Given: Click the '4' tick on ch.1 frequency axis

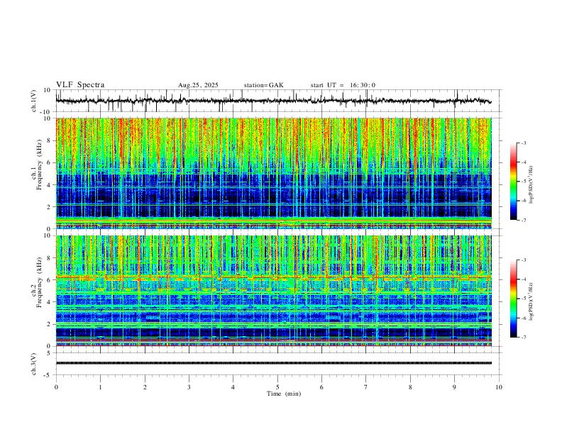Looking at the screenshot, I should [x=50, y=185].
